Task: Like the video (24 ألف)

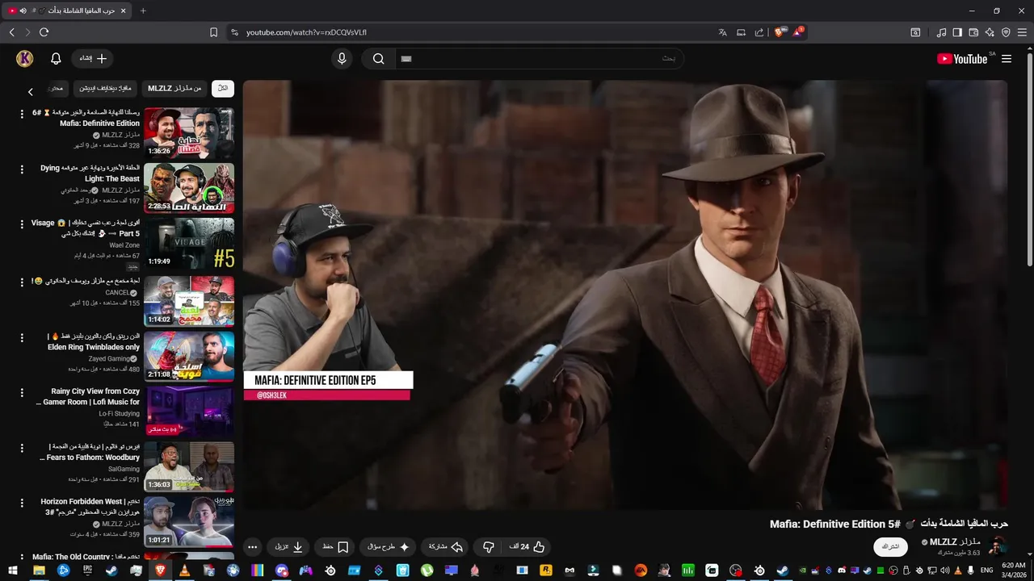Action: coord(528,546)
